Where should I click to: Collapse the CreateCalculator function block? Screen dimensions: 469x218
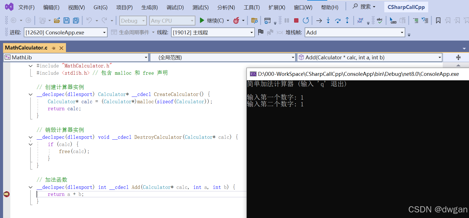tap(30, 94)
